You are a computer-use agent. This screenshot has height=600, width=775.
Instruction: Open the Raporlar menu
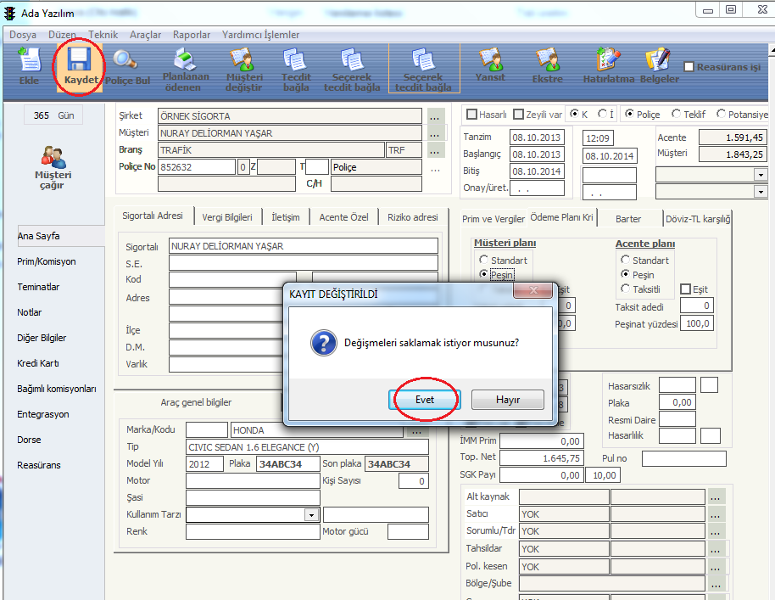[192, 35]
